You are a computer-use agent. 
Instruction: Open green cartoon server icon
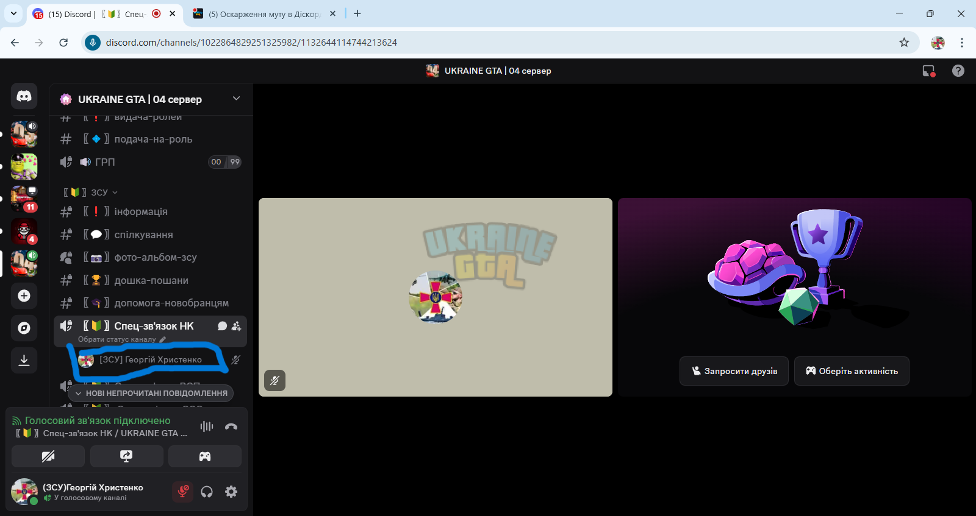coord(24,166)
